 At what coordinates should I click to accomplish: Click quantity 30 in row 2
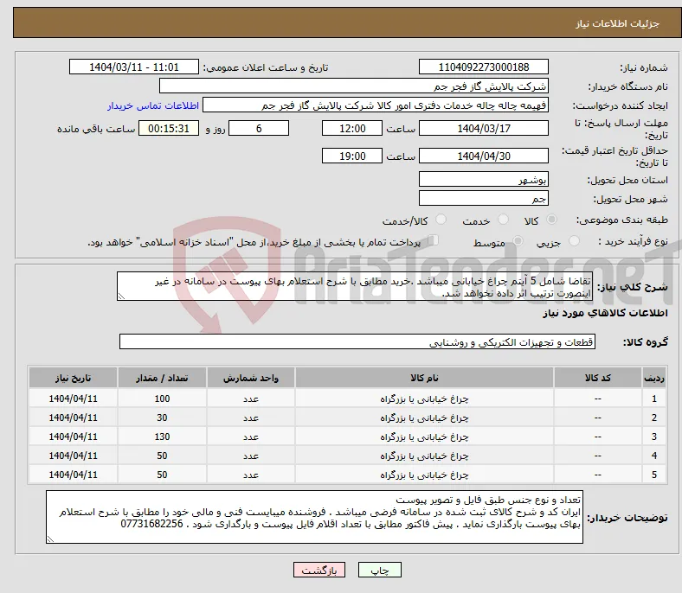tap(162, 418)
